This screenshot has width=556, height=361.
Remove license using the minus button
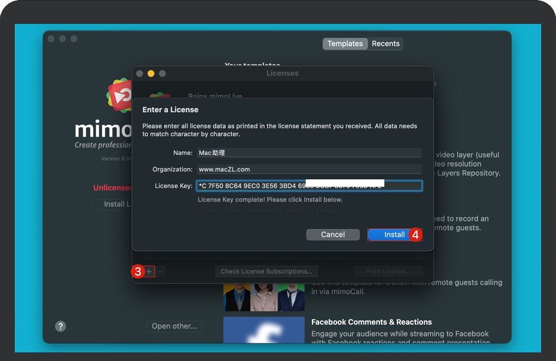coord(160,272)
